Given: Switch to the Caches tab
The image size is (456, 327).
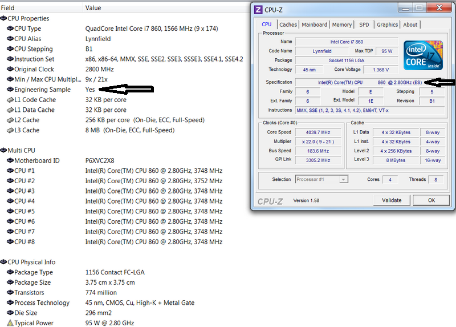Looking at the screenshot, I should [x=288, y=25].
